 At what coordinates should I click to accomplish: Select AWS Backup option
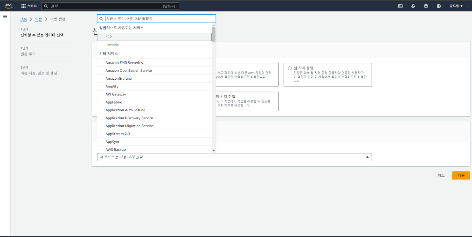coord(154,150)
